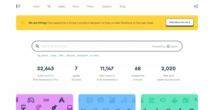214x110 pixels.
Task: Try the 'eww' search suggestion
Action: pos(96,55)
